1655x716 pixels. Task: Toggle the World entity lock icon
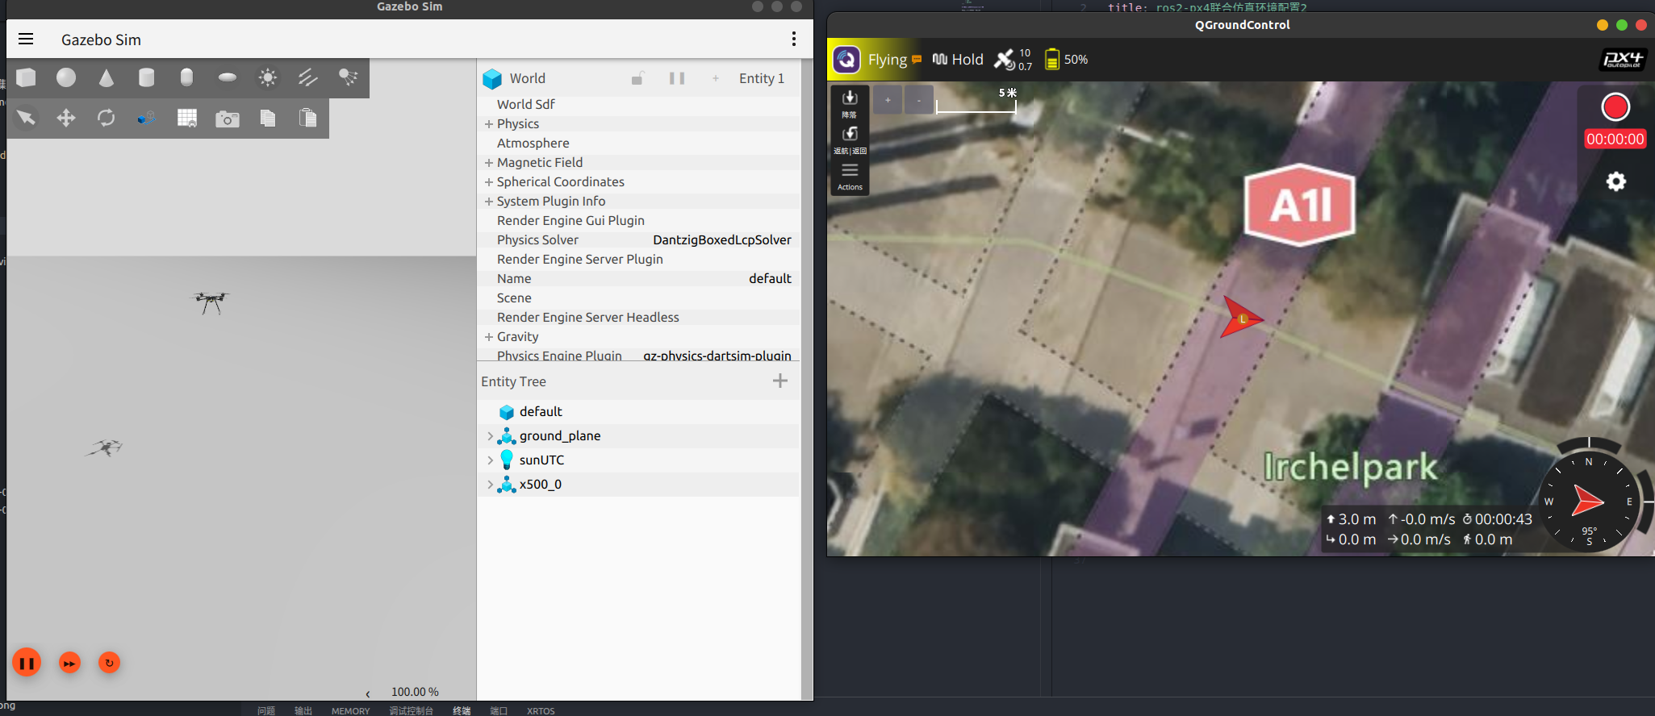pos(637,78)
